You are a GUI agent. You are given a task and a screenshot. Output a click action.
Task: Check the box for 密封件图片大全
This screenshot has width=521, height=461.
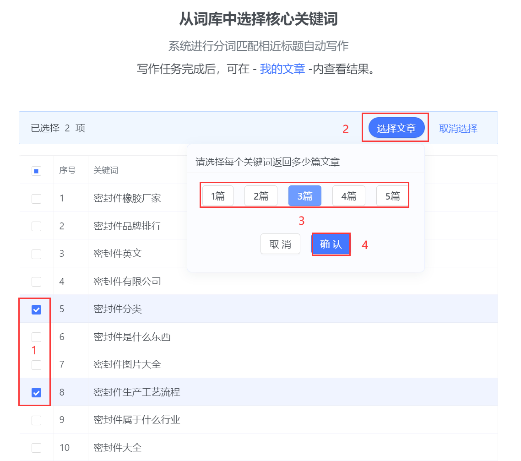(36, 365)
